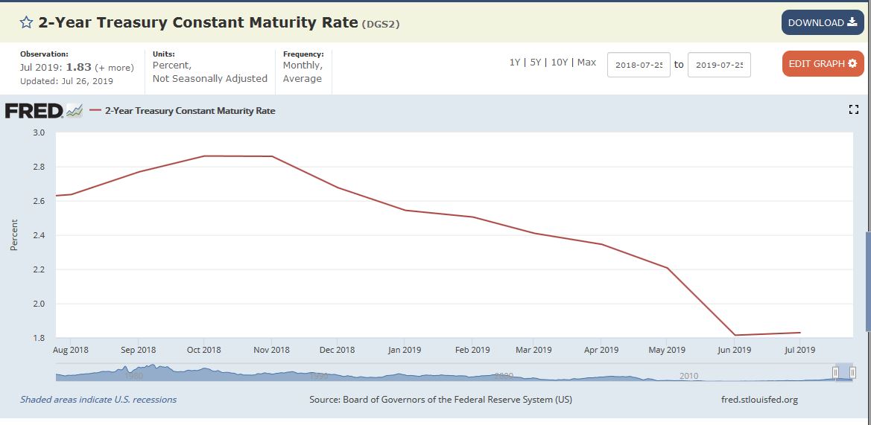This screenshot has height=425, width=871.
Task: Enter fullscreen with the expand corners icon
Action: click(854, 110)
